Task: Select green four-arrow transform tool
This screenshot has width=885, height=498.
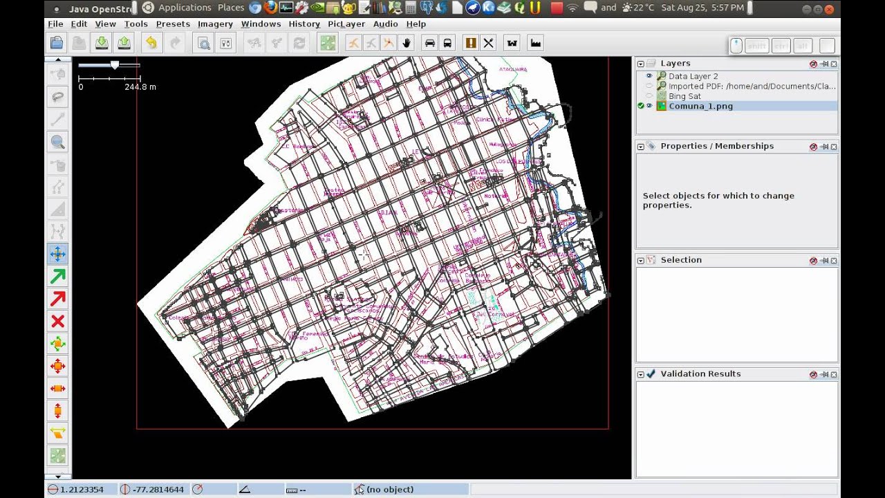Action: point(58,344)
